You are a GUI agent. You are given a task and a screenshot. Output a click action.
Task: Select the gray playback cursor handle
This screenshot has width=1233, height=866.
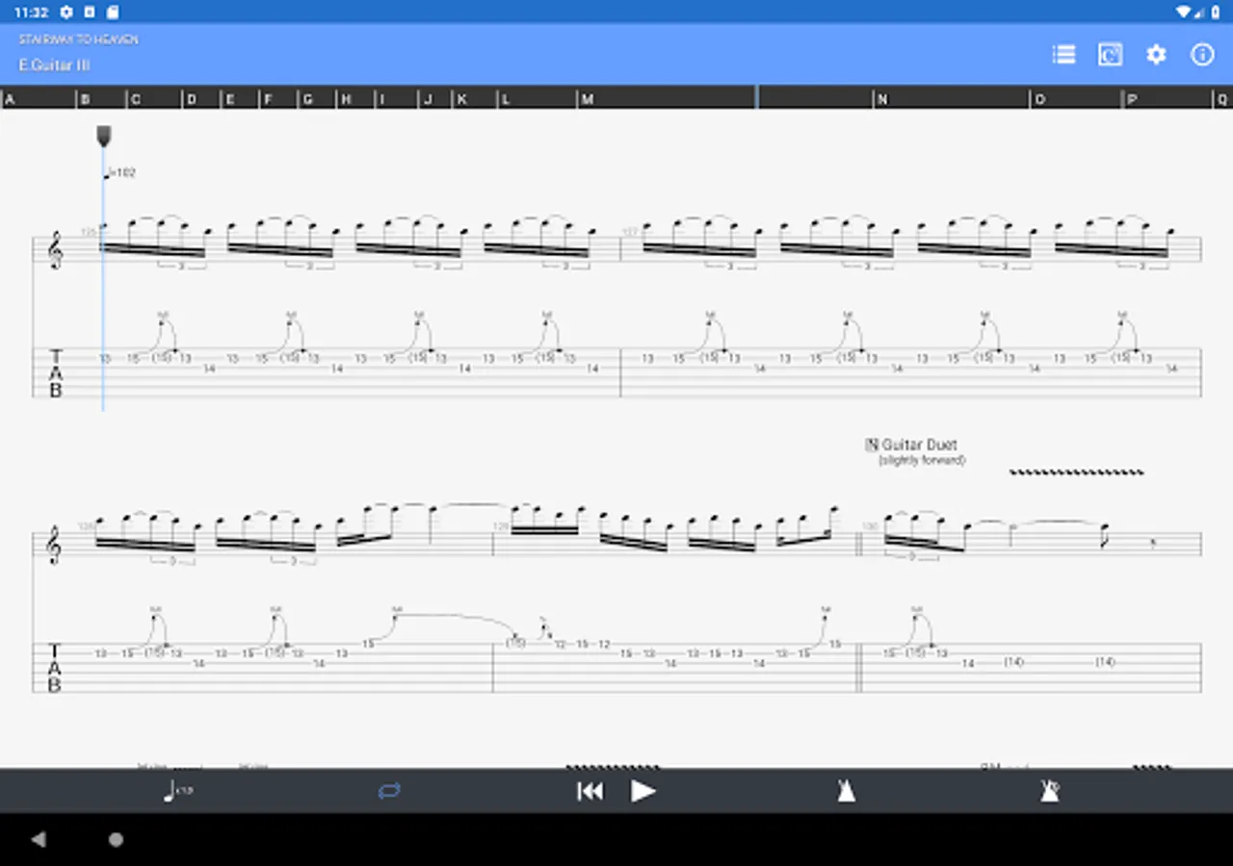[x=104, y=137]
